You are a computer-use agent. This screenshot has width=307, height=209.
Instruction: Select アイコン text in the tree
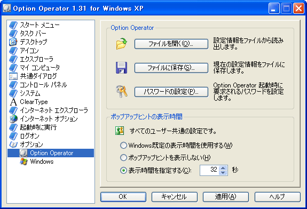tap(29, 51)
